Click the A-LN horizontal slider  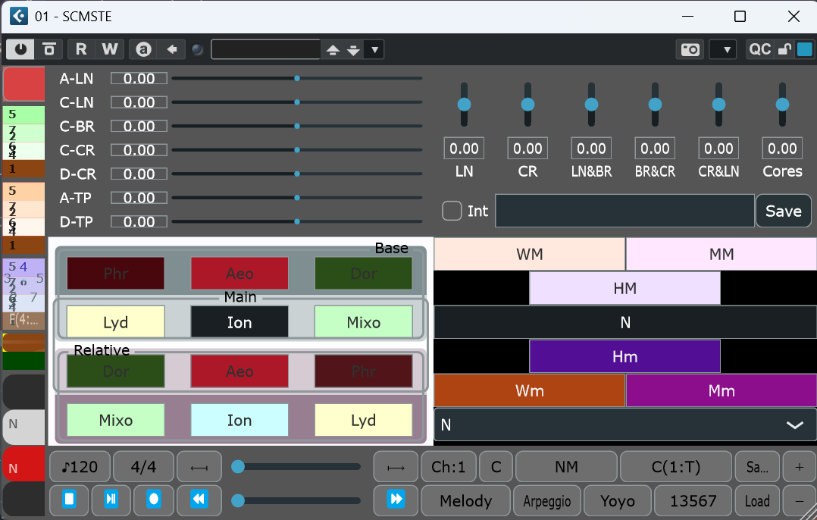[297, 79]
